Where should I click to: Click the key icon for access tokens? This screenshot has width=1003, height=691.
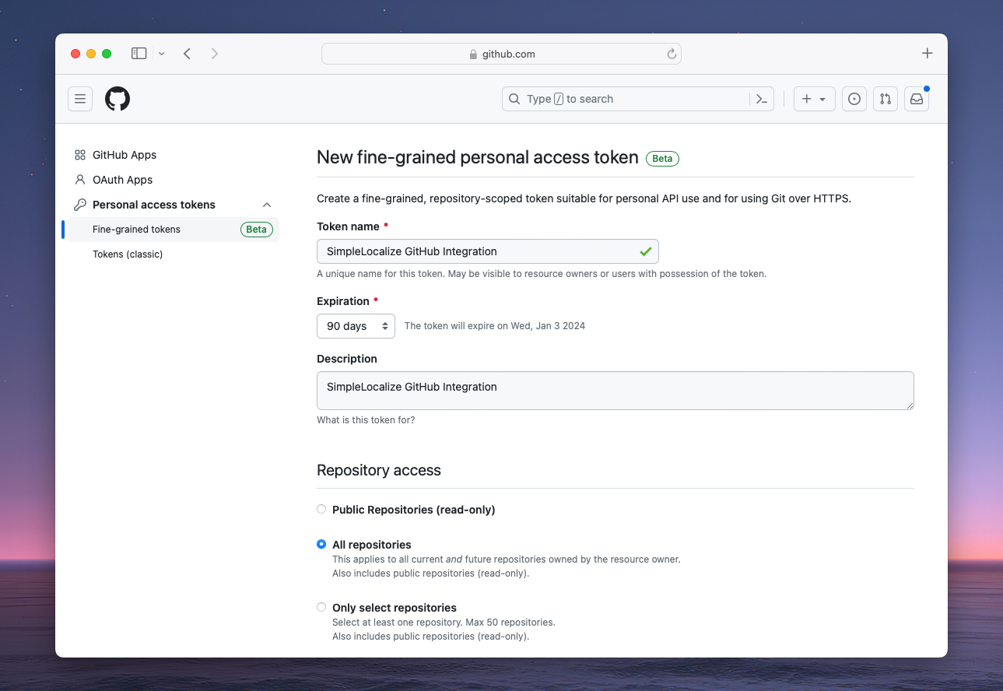pyautogui.click(x=80, y=205)
